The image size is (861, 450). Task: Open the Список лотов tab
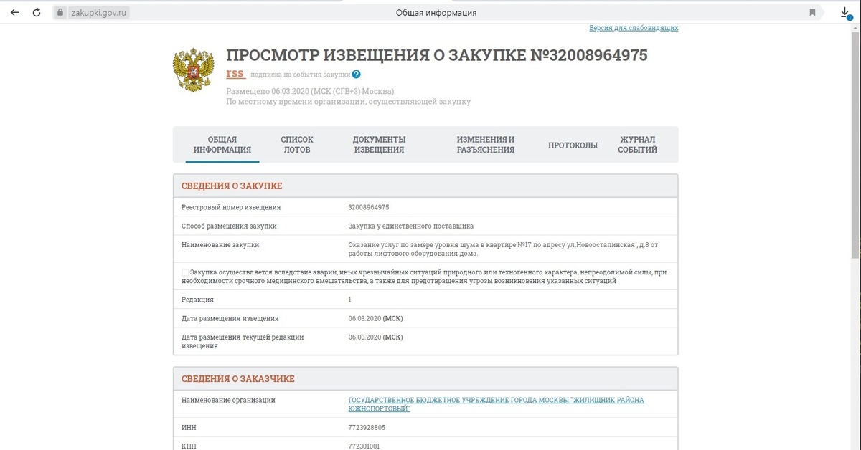[296, 145]
